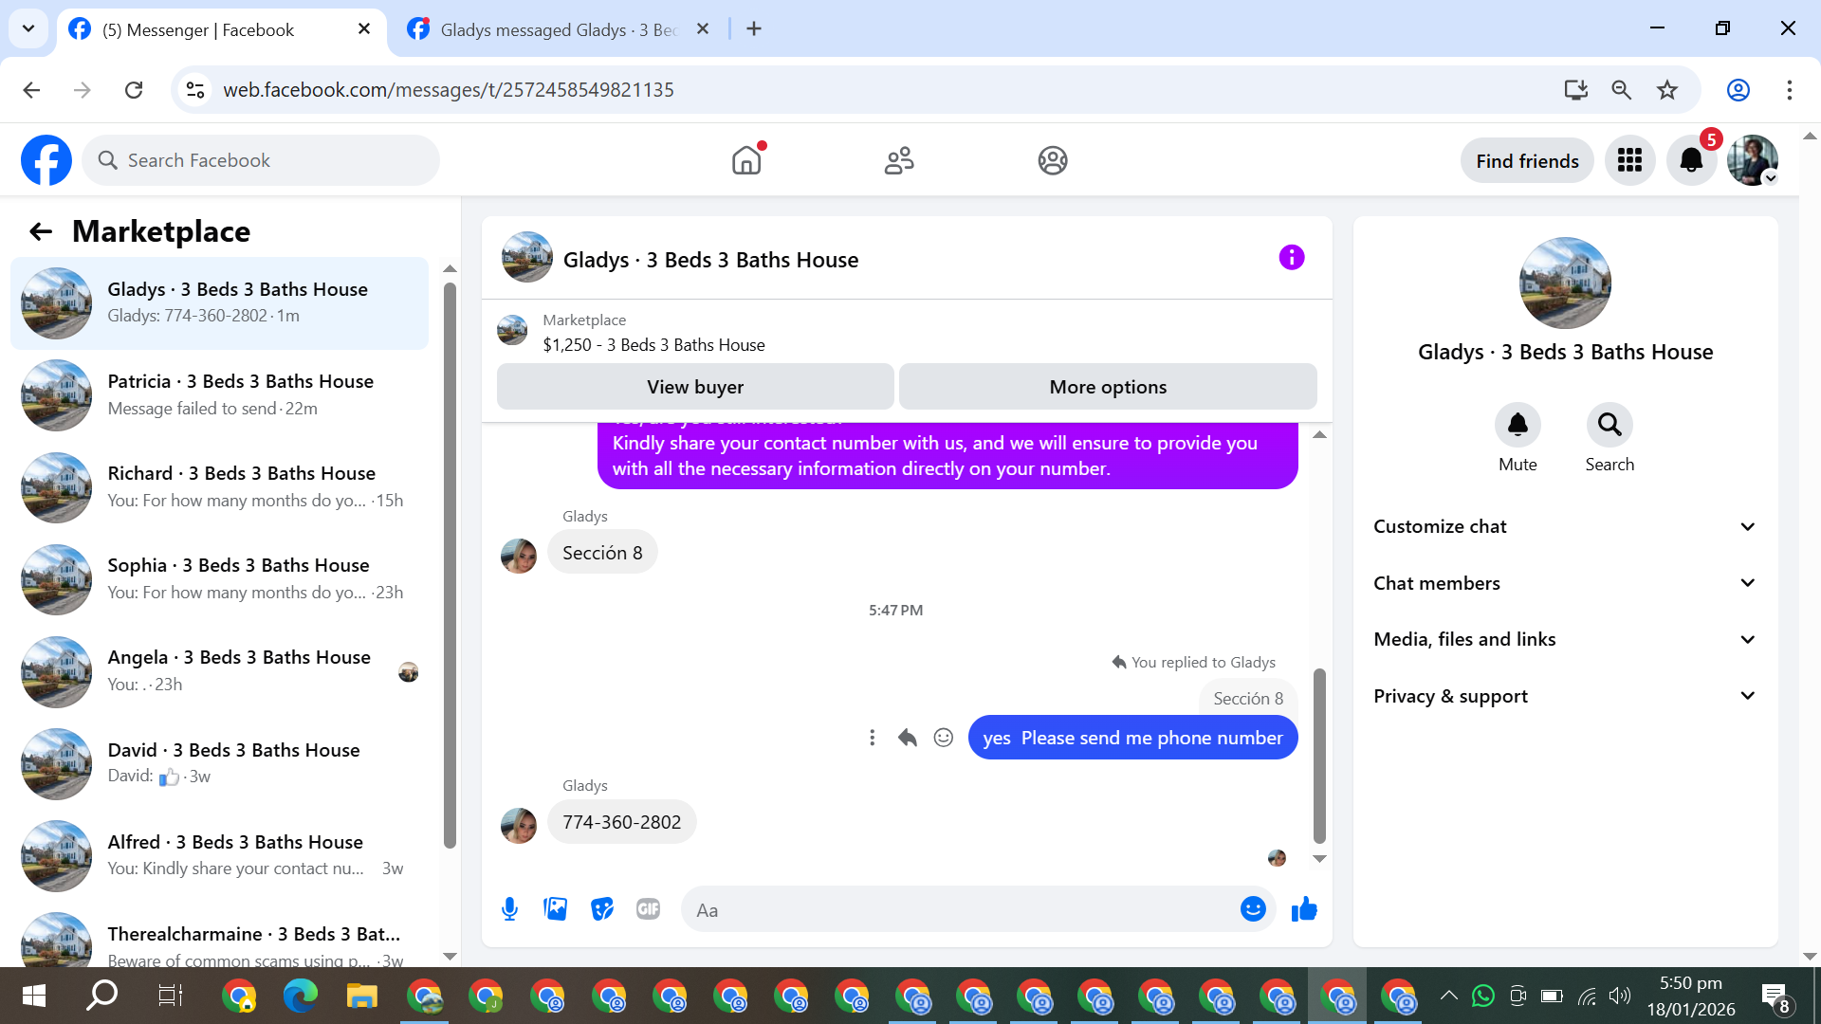Expand Media, files and links section
Viewport: 1821px width, 1024px height.
tap(1564, 639)
